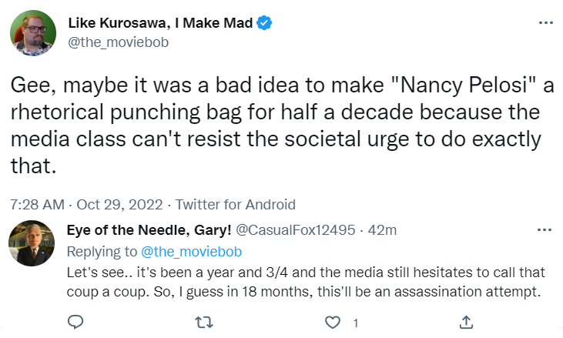
Task: Click the Twitter for Android source link
Action: pyautogui.click(x=236, y=204)
